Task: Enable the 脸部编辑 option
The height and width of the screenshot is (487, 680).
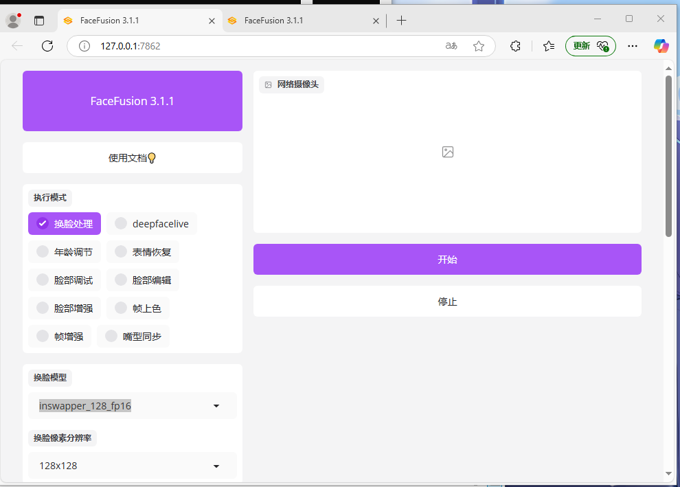Action: (x=143, y=280)
